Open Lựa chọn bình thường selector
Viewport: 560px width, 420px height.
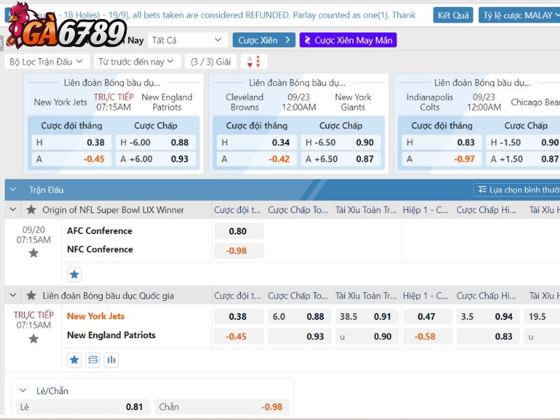517,190
